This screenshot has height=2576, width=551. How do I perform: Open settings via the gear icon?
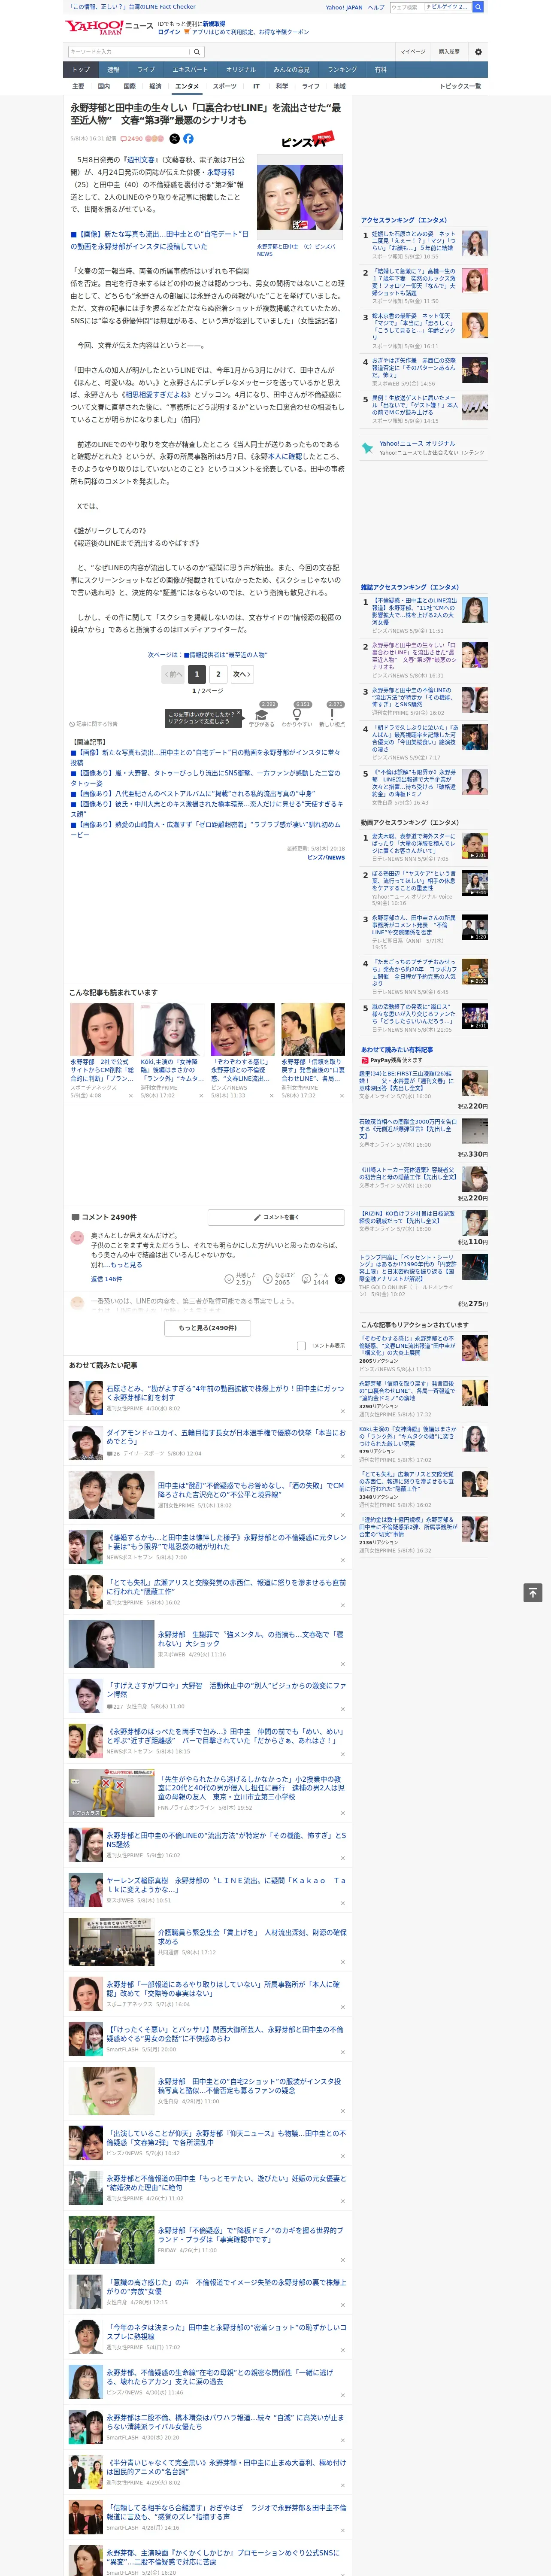(478, 52)
